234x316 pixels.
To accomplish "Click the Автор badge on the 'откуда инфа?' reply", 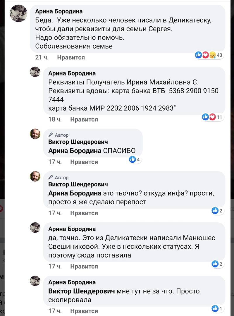I will 59,178.
